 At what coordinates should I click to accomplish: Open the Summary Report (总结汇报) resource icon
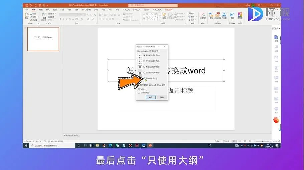(218, 15)
